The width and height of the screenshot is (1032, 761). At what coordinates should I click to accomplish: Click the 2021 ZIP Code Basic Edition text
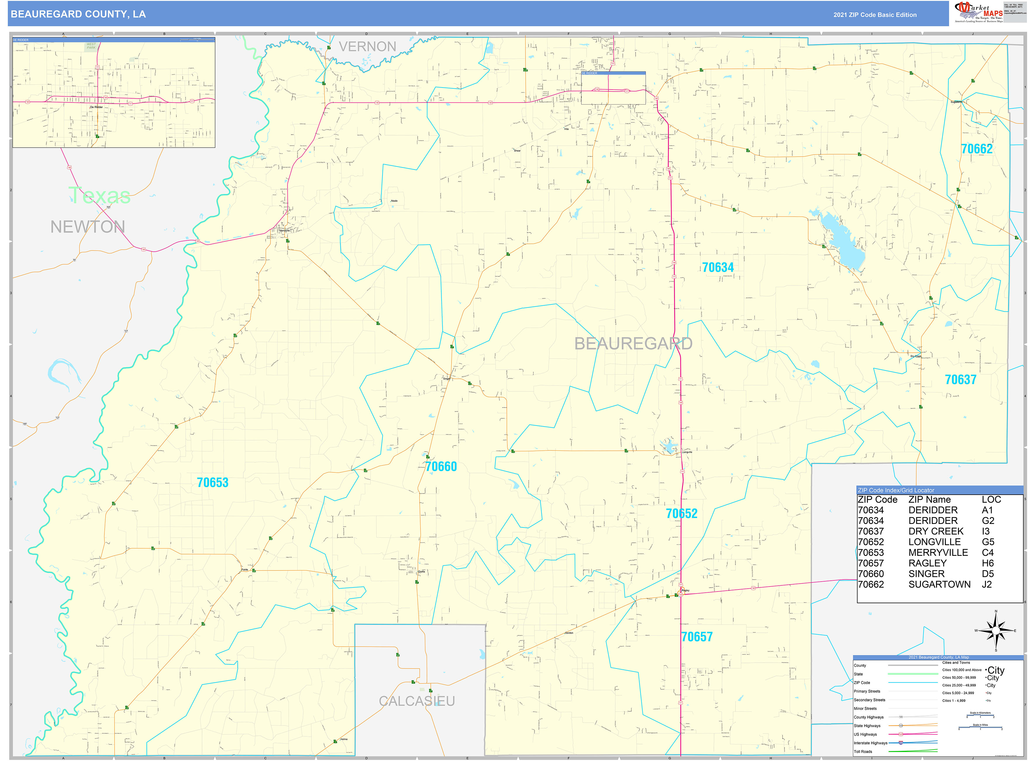[x=875, y=15]
